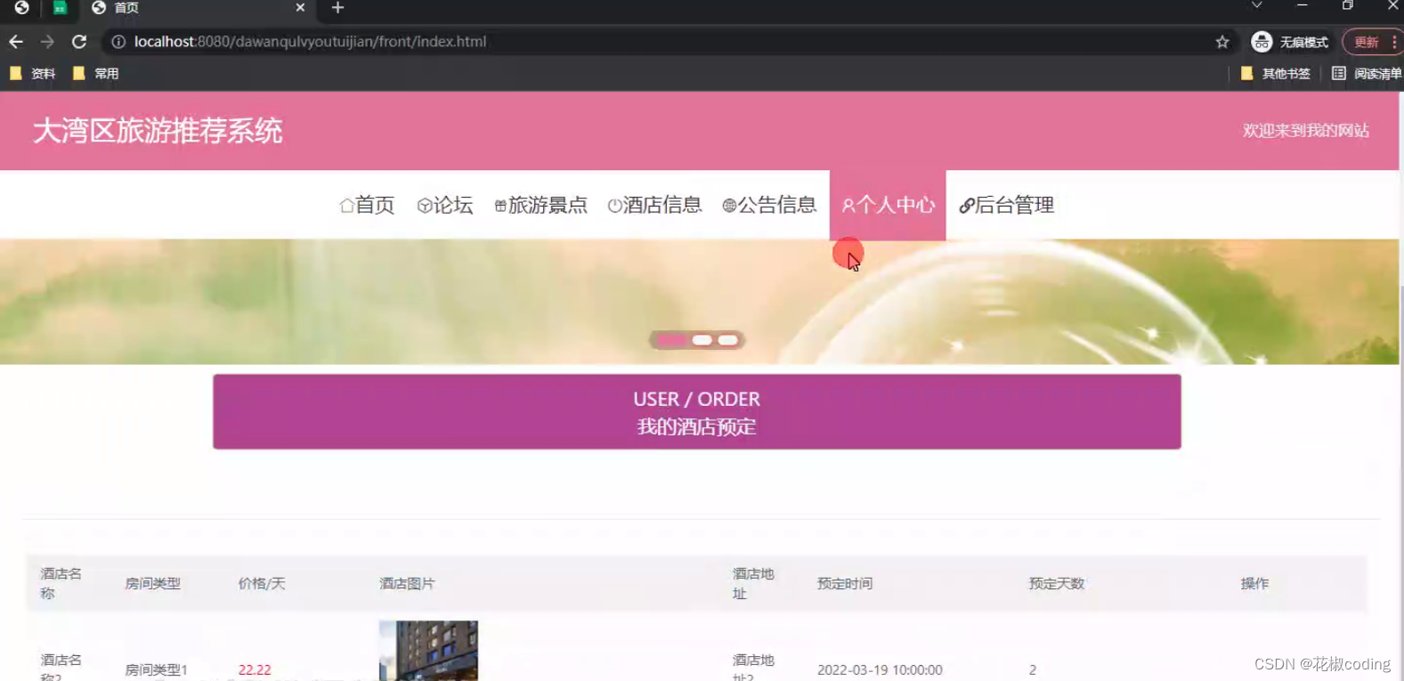1404x681 pixels.
Task: Open the 旅游景点 navigation item
Action: (x=541, y=205)
